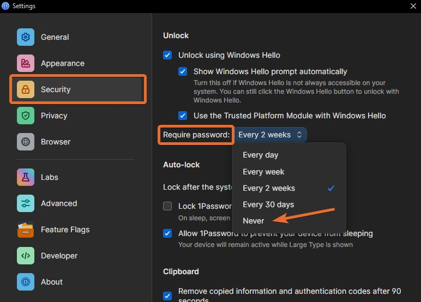
Task: Toggle Use the Trusted Platform Module checkbox
Action: click(183, 116)
